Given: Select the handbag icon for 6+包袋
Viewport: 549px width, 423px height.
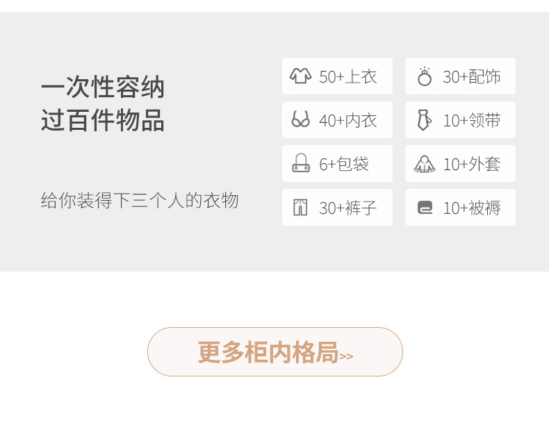Looking at the screenshot, I should point(301,163).
